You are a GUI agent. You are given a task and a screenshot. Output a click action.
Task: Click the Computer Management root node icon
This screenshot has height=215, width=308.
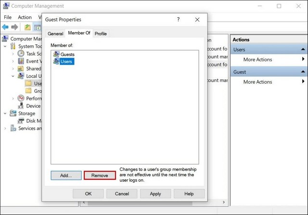tap(5, 38)
